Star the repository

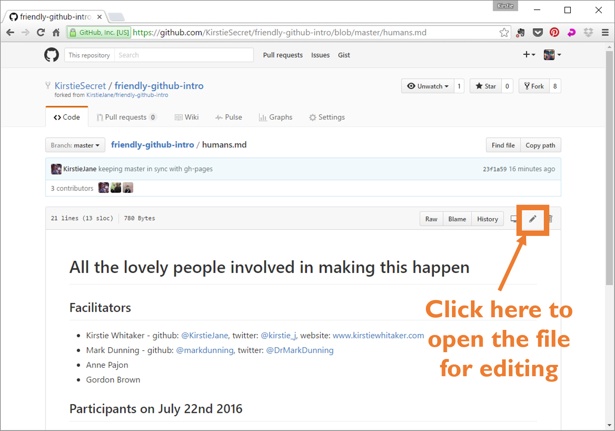[x=486, y=86]
